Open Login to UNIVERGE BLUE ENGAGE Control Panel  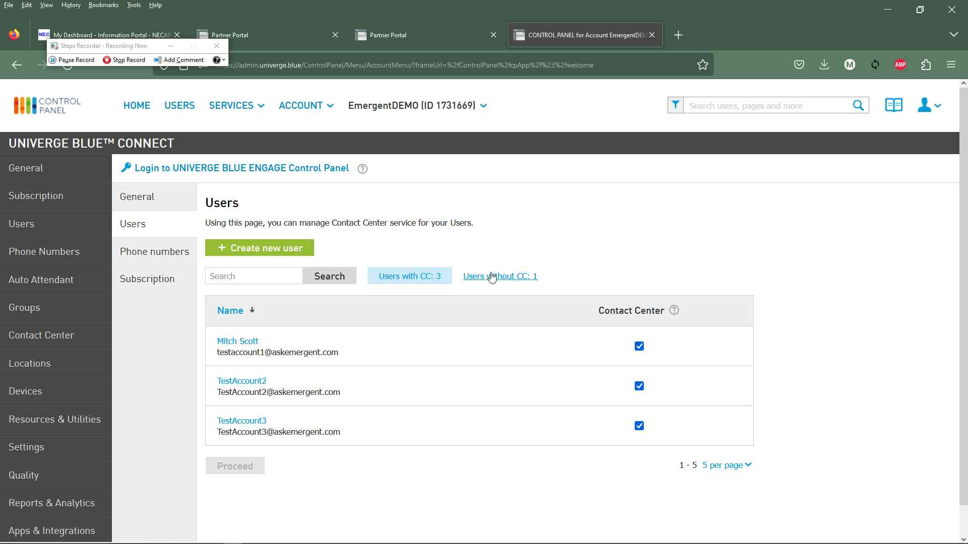[x=241, y=168]
